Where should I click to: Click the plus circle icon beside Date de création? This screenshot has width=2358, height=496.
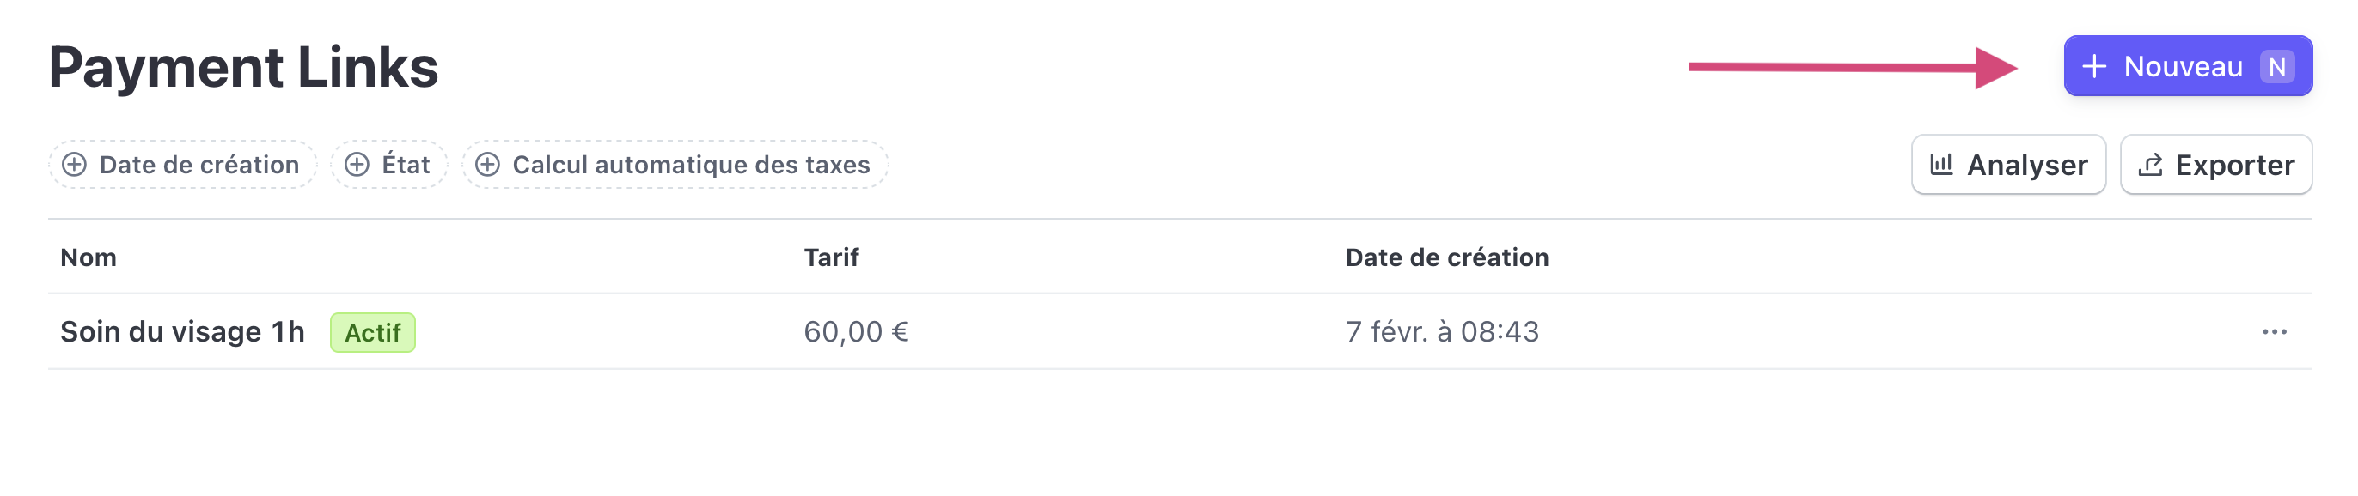74,165
